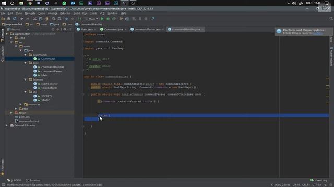Image resolution: width=334 pixels, height=187 pixels.
Task: Select supremeBot.iml file in tree
Action: click(x=29, y=121)
